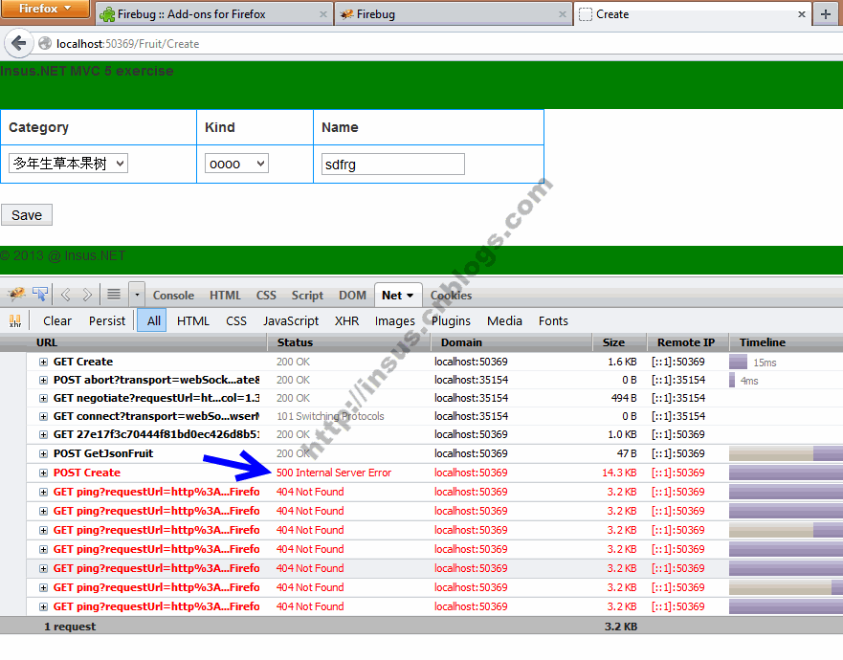Open the Category dropdown
Viewport: 843px width, 660px height.
[x=68, y=163]
